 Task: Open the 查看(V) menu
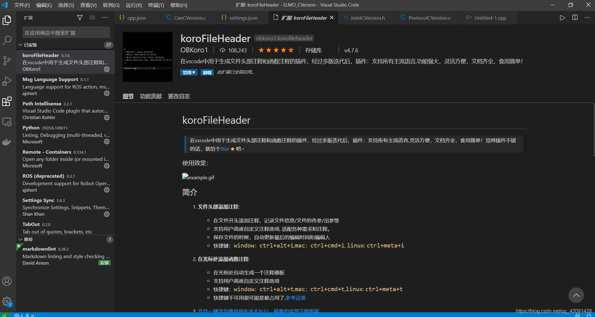[x=88, y=5]
